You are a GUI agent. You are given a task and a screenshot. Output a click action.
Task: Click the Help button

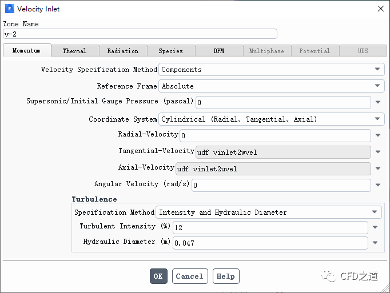tap(226, 276)
